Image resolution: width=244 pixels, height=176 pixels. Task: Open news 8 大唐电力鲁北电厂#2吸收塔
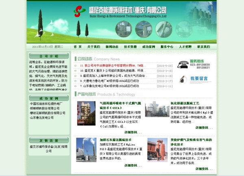coord(109,81)
